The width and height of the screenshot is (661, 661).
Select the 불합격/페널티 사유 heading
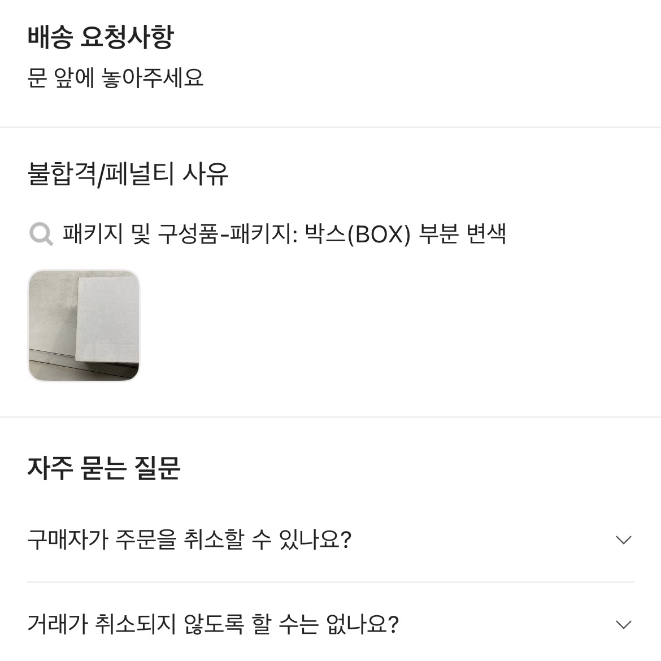(x=128, y=173)
